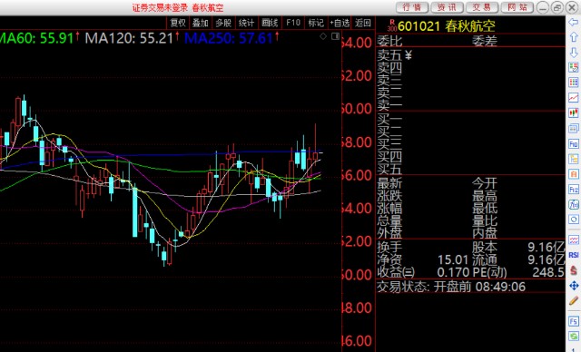Toggle the small diamond marker above chart
581x352 pixels.
point(323,36)
